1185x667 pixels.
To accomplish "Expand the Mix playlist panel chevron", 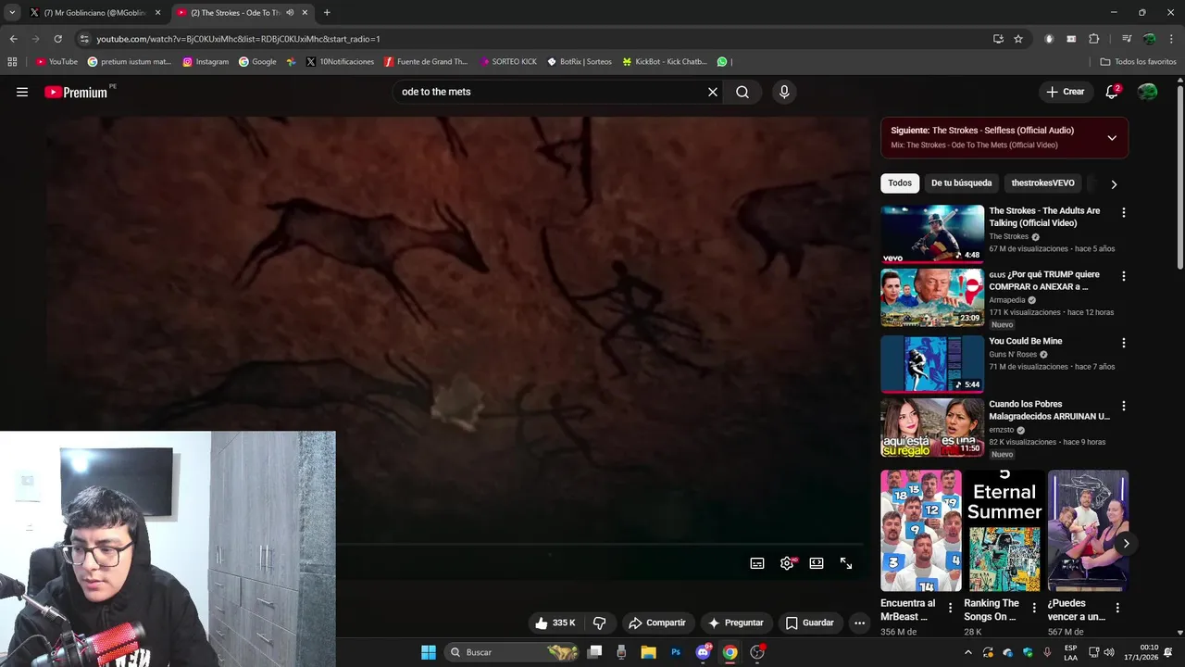I will tap(1112, 138).
